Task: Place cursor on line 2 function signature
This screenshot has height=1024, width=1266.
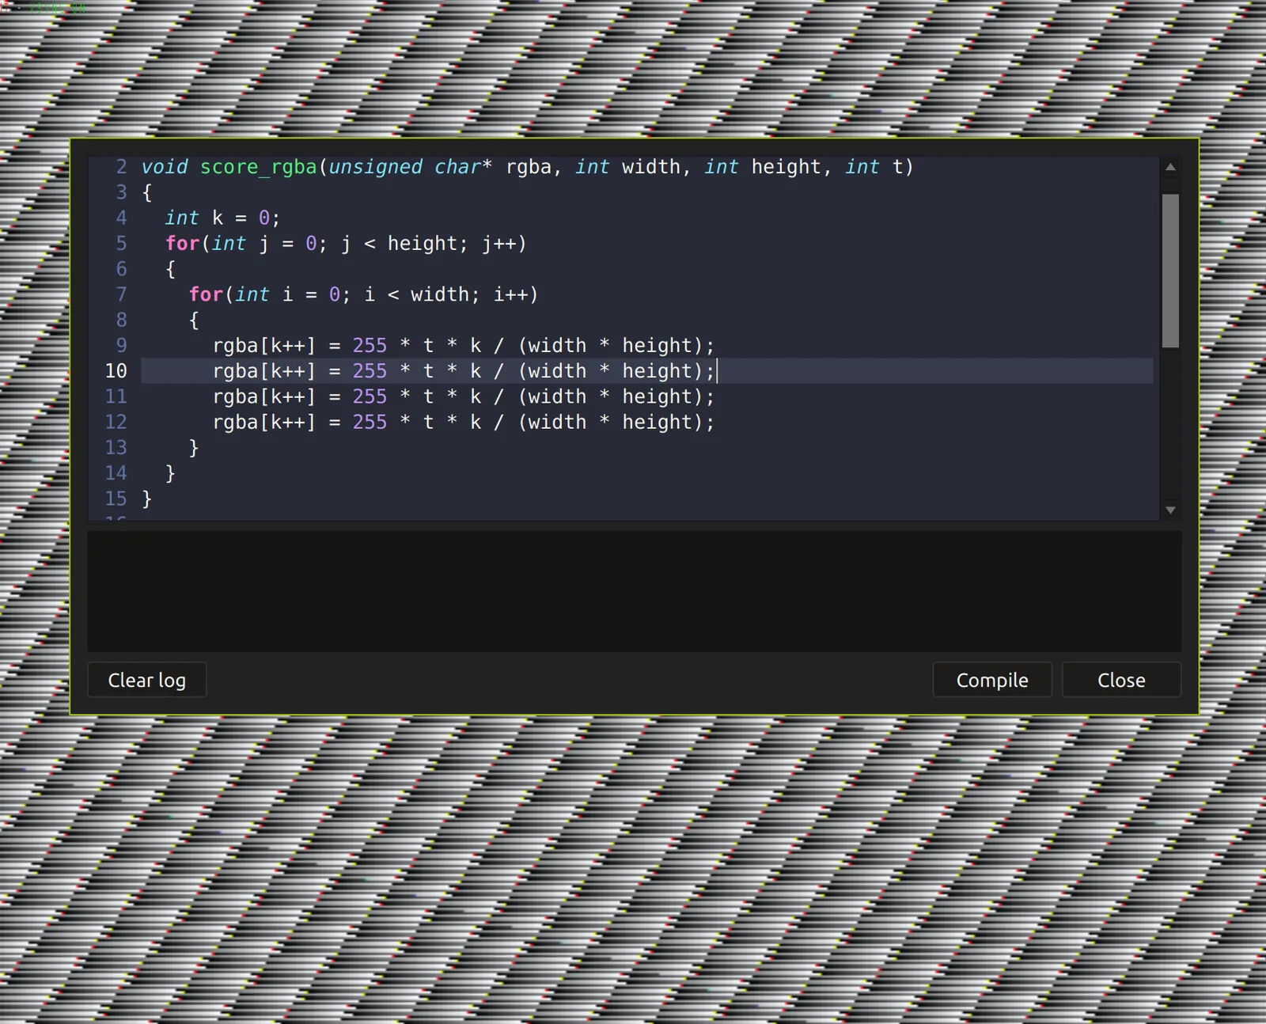Action: coord(528,167)
